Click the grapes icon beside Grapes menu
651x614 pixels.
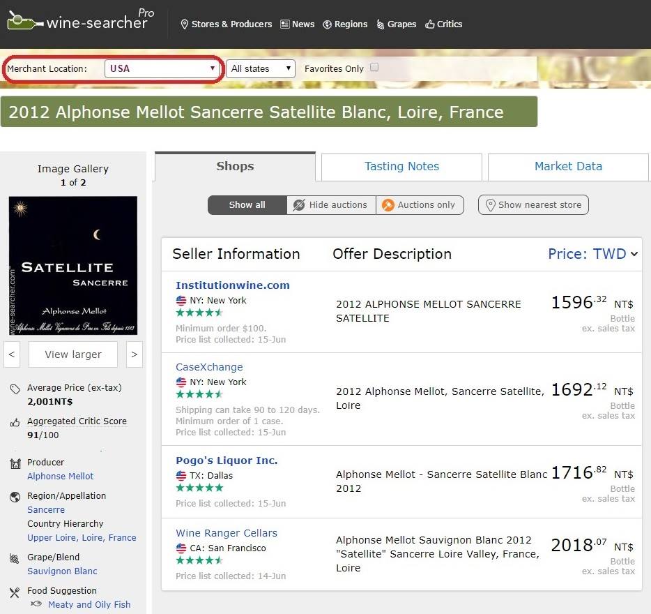click(x=381, y=24)
